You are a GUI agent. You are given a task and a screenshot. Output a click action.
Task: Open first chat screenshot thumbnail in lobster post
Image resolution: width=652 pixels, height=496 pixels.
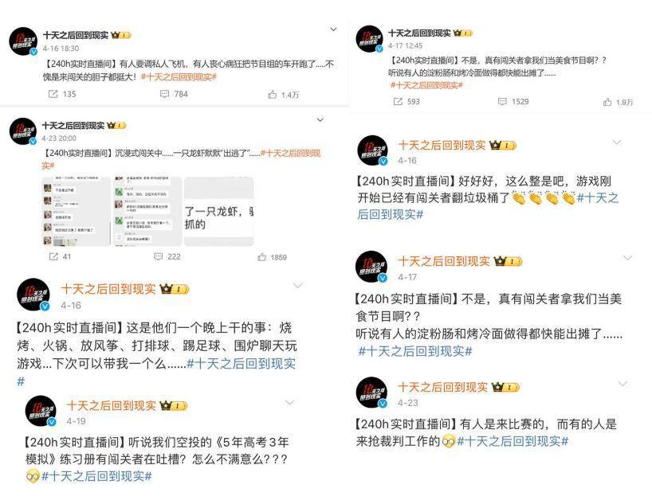77,212
